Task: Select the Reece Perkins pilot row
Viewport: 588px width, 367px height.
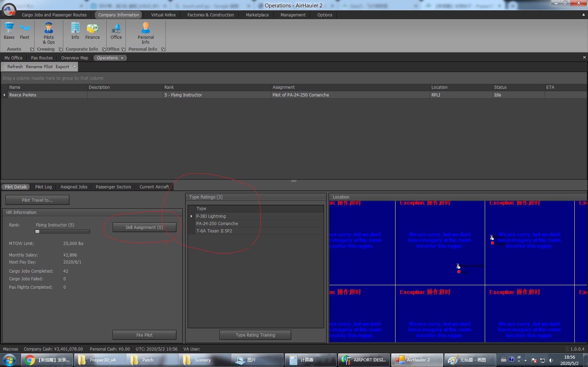Action: [x=294, y=95]
